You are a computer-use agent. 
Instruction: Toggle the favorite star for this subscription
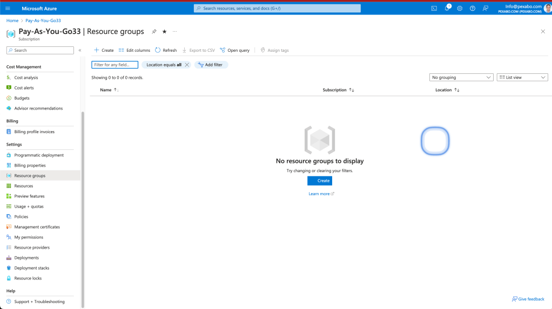click(164, 32)
